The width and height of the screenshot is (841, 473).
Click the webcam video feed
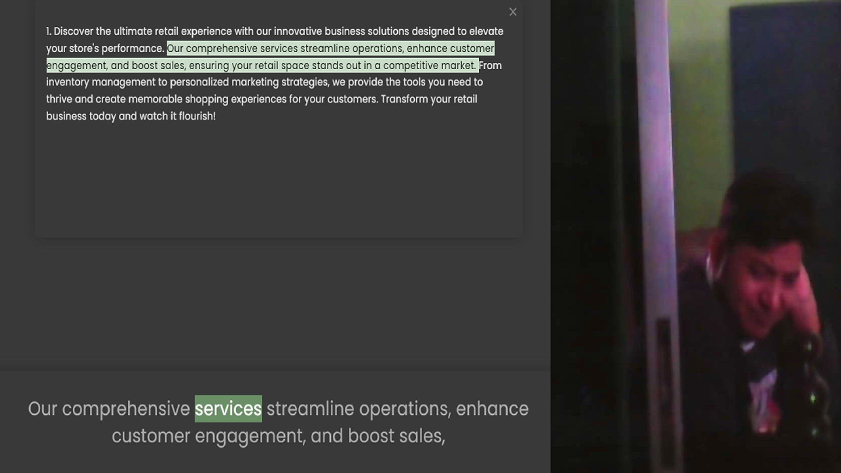[696, 236]
